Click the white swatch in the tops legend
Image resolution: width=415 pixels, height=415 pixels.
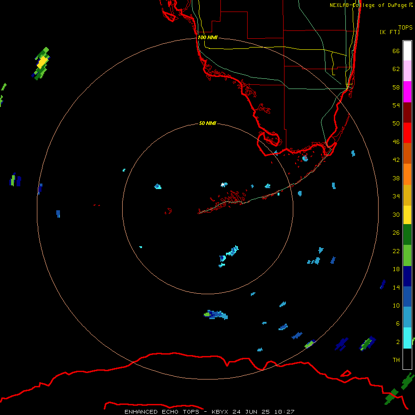tap(407, 51)
